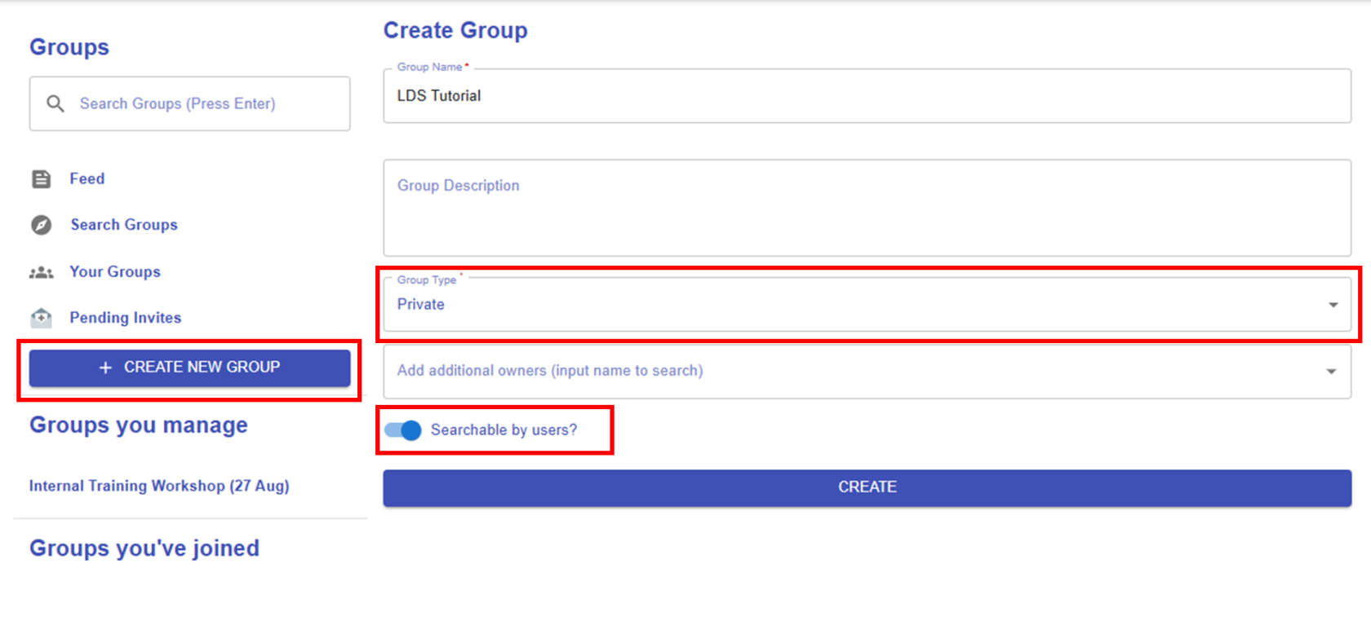Image resolution: width=1371 pixels, height=621 pixels.
Task: Open Internal Training Workshop (27 Aug) group
Action: (159, 486)
